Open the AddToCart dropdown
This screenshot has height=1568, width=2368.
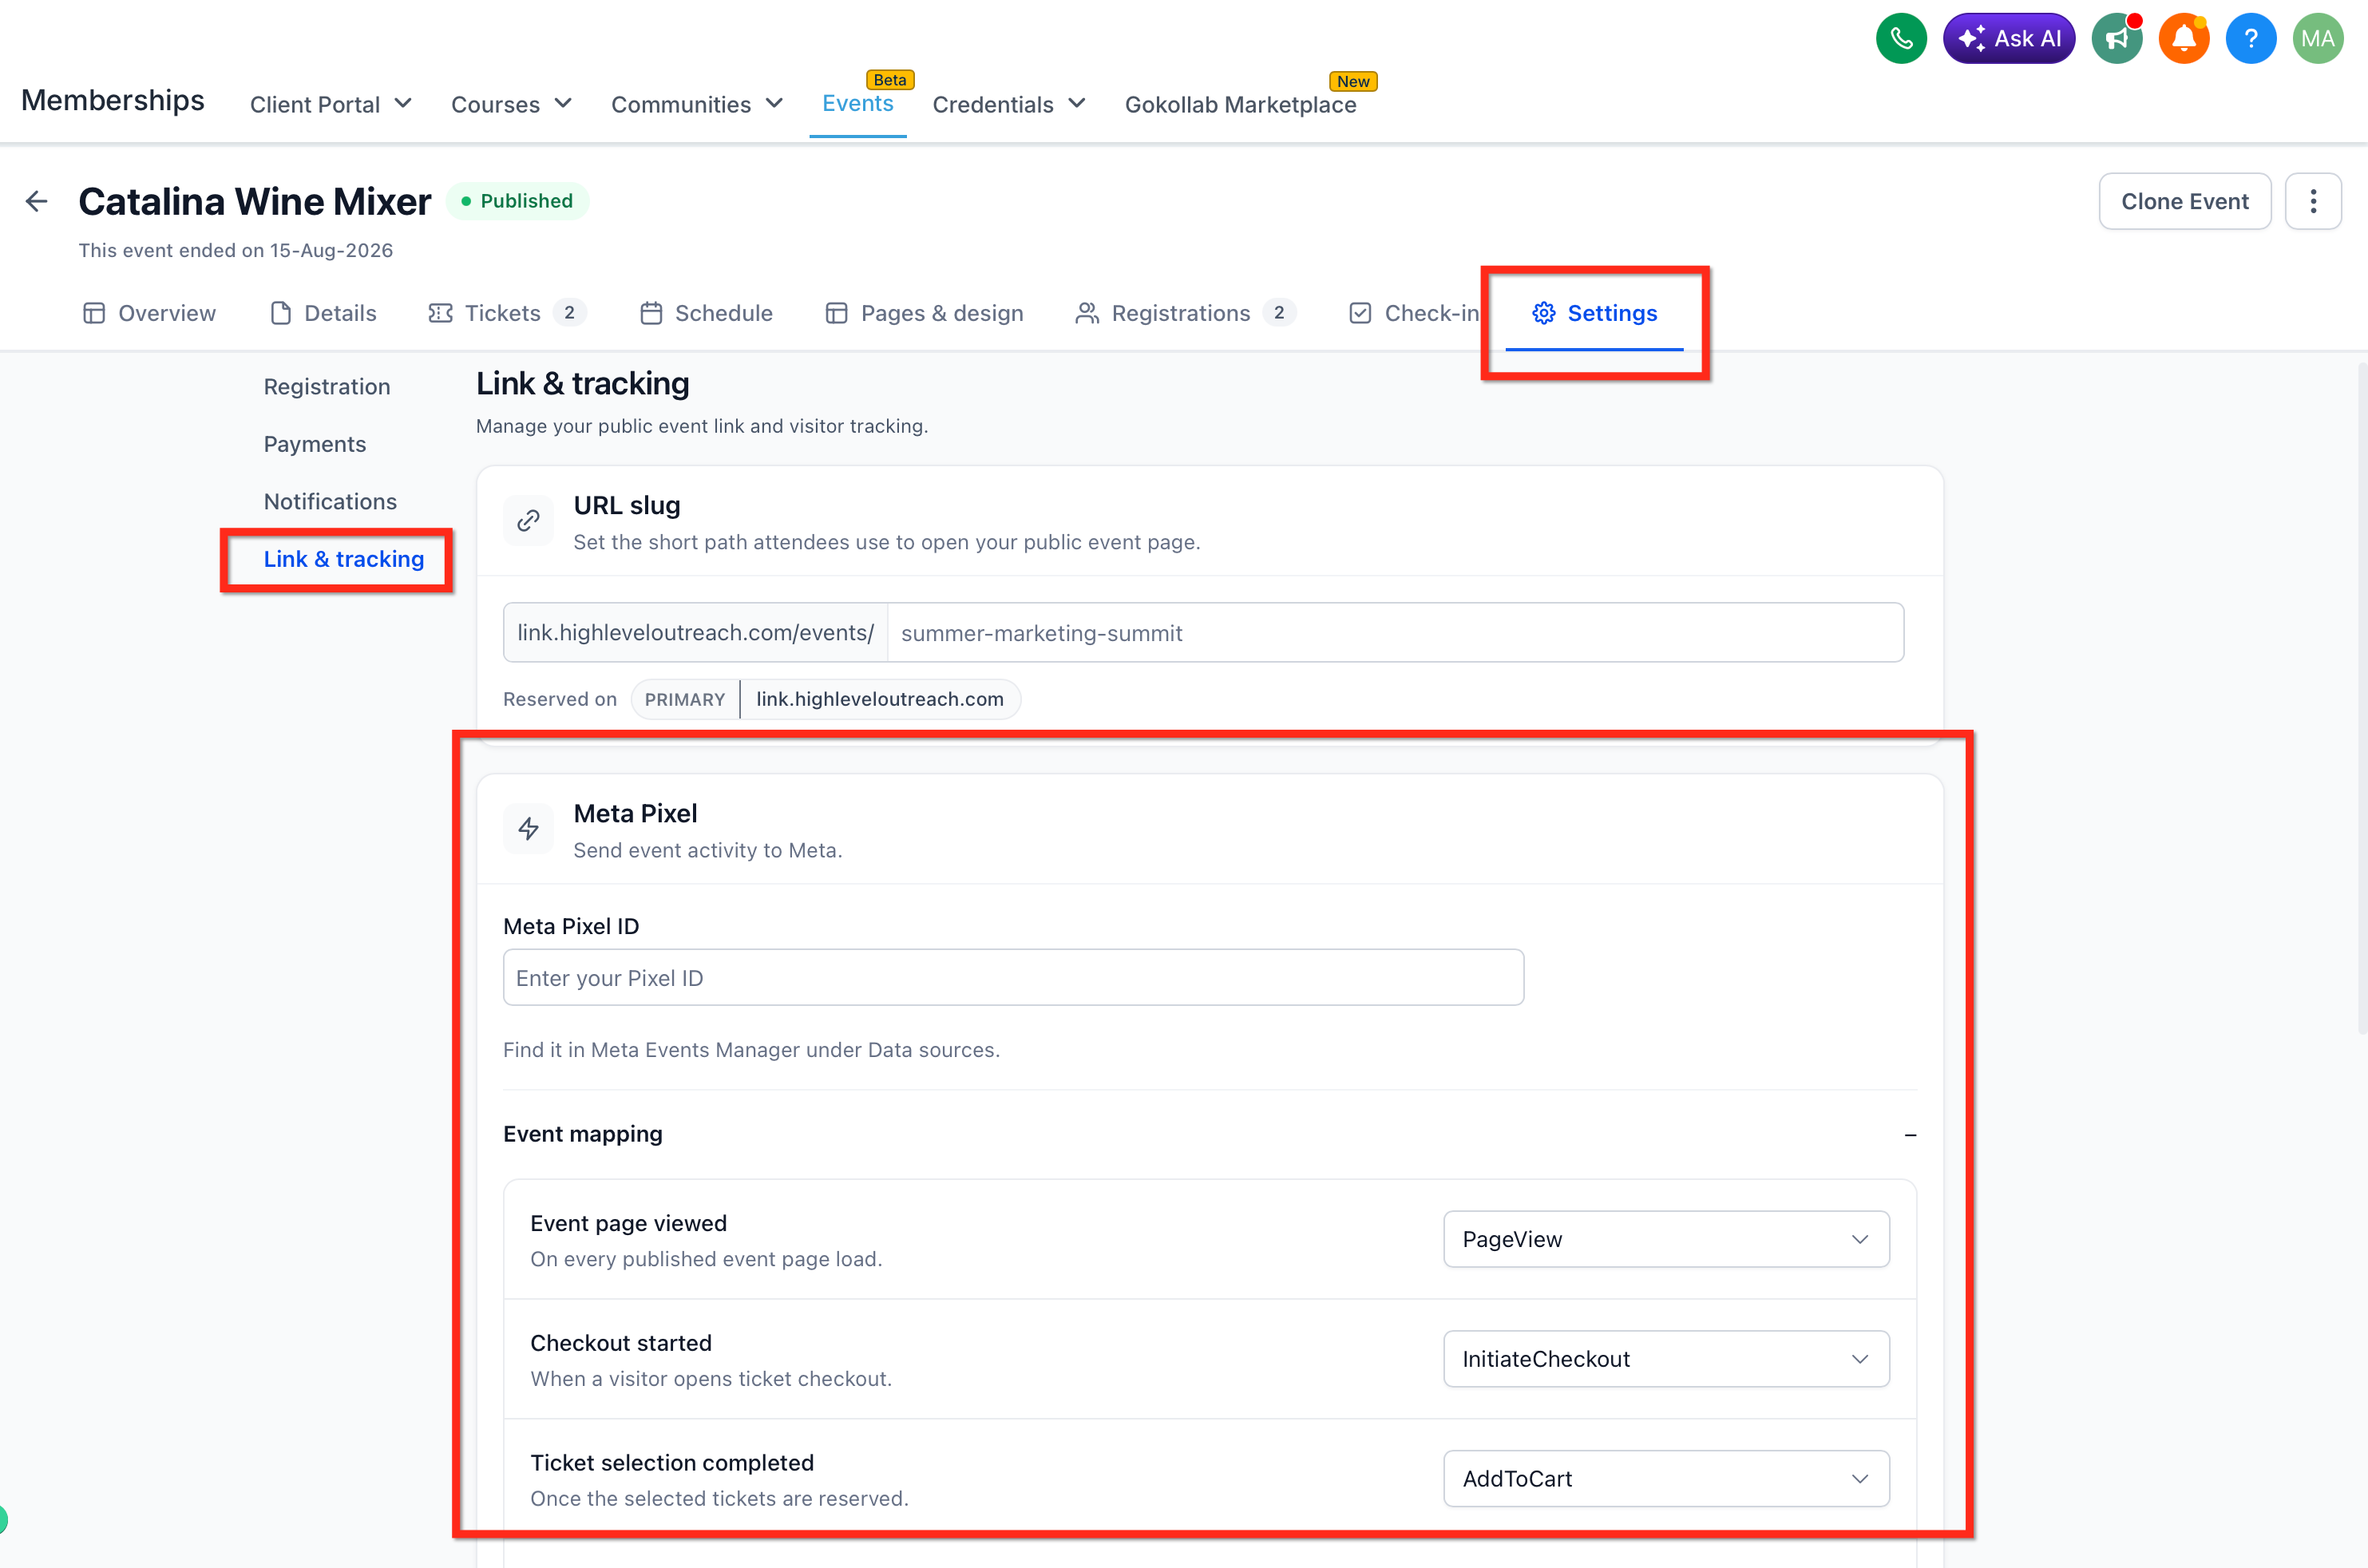coord(1666,1478)
